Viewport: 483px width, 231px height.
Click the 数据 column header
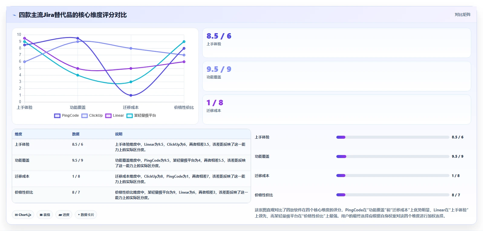76,134
